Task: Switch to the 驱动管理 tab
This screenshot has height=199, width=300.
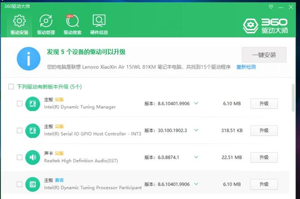Action: point(46,25)
